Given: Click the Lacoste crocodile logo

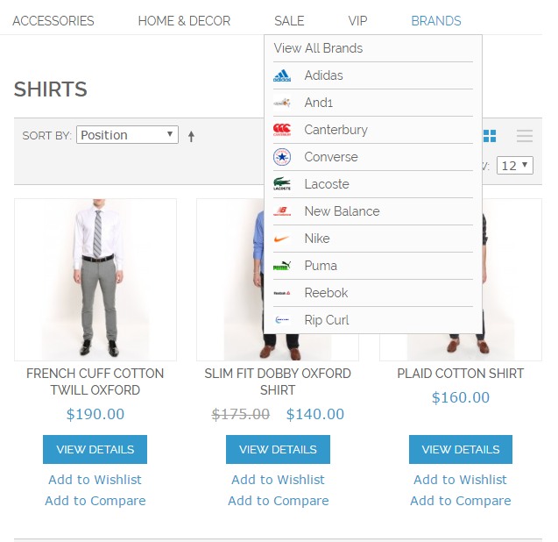Looking at the screenshot, I should tap(282, 184).
